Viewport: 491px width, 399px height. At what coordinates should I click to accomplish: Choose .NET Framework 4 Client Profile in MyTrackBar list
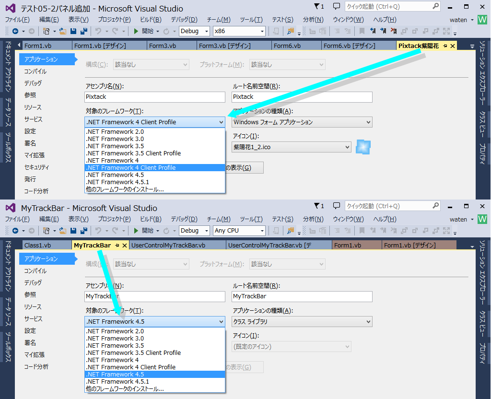[x=155, y=367]
